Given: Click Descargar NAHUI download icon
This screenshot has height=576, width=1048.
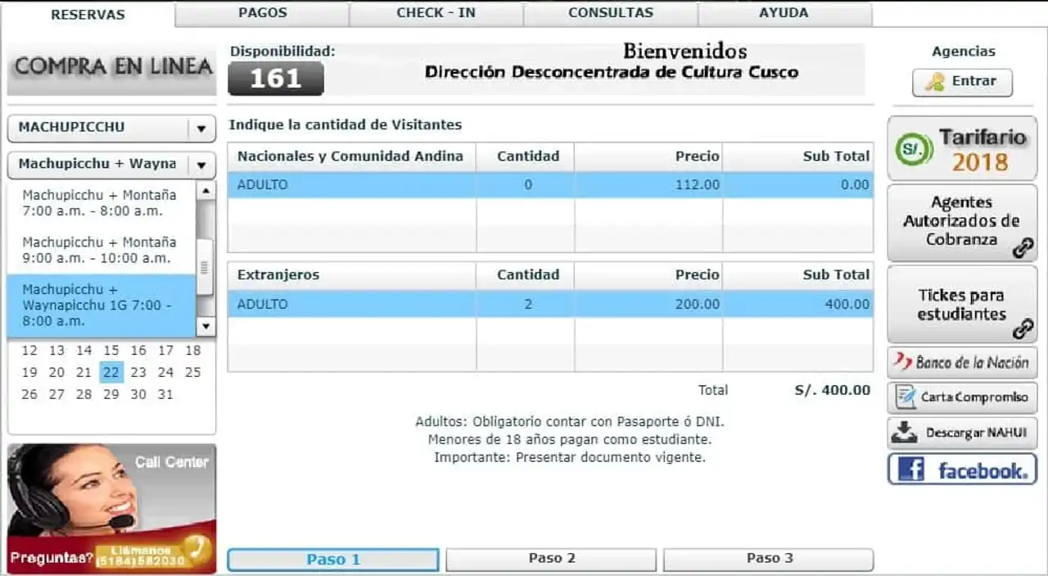Looking at the screenshot, I should tap(904, 433).
